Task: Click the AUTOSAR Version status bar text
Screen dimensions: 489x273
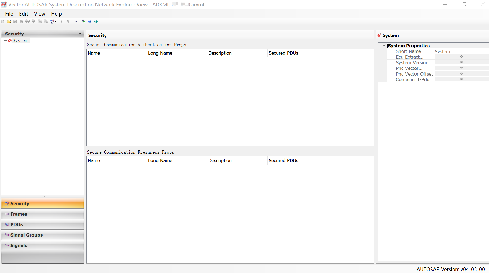Action: click(451, 269)
